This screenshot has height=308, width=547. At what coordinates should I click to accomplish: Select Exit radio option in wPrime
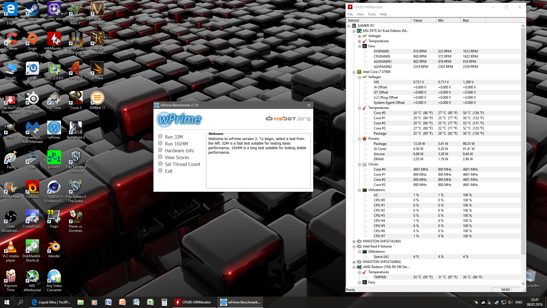click(x=160, y=171)
